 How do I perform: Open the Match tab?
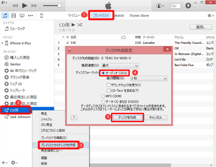click(119, 16)
